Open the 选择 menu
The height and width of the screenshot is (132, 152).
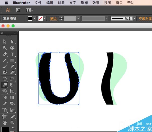[x=84, y=3]
